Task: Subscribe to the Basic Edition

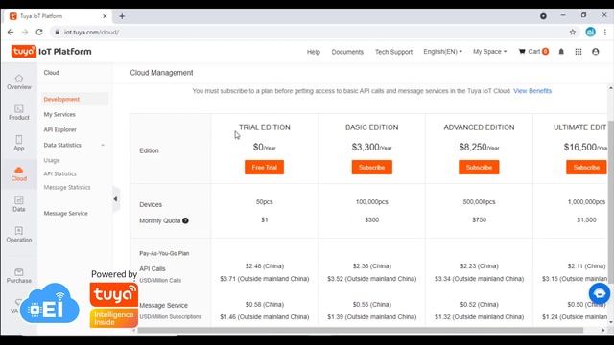Action: click(371, 167)
